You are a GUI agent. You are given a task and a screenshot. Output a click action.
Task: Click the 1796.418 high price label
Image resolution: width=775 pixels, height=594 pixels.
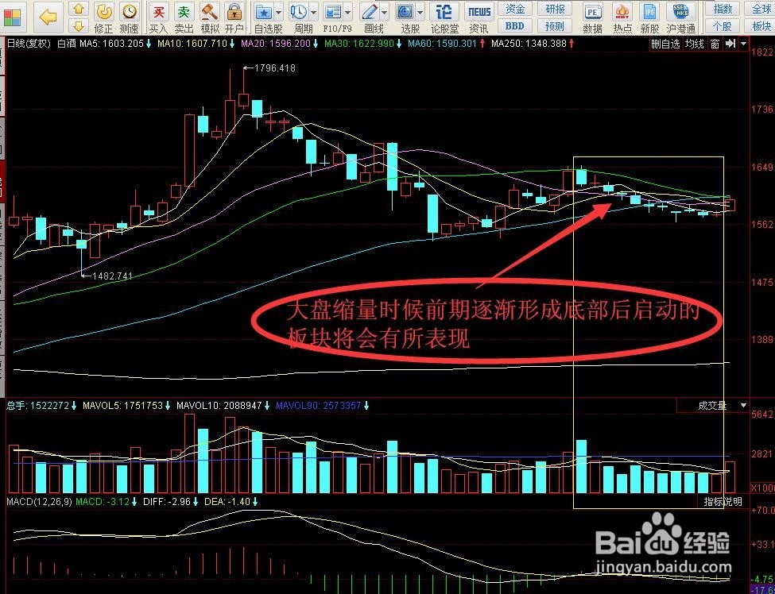click(275, 68)
